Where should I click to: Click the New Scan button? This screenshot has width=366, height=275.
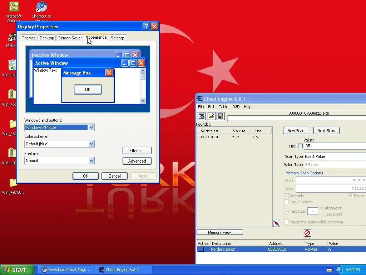[296, 131]
